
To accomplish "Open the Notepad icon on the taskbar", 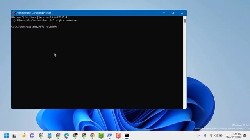I will pyautogui.click(x=50, y=135).
